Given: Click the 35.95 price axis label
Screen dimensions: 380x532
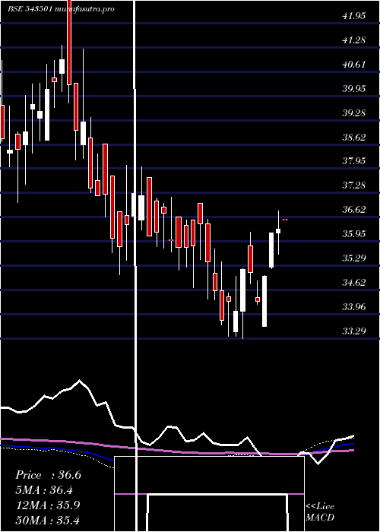Looking at the screenshot, I should [354, 234].
